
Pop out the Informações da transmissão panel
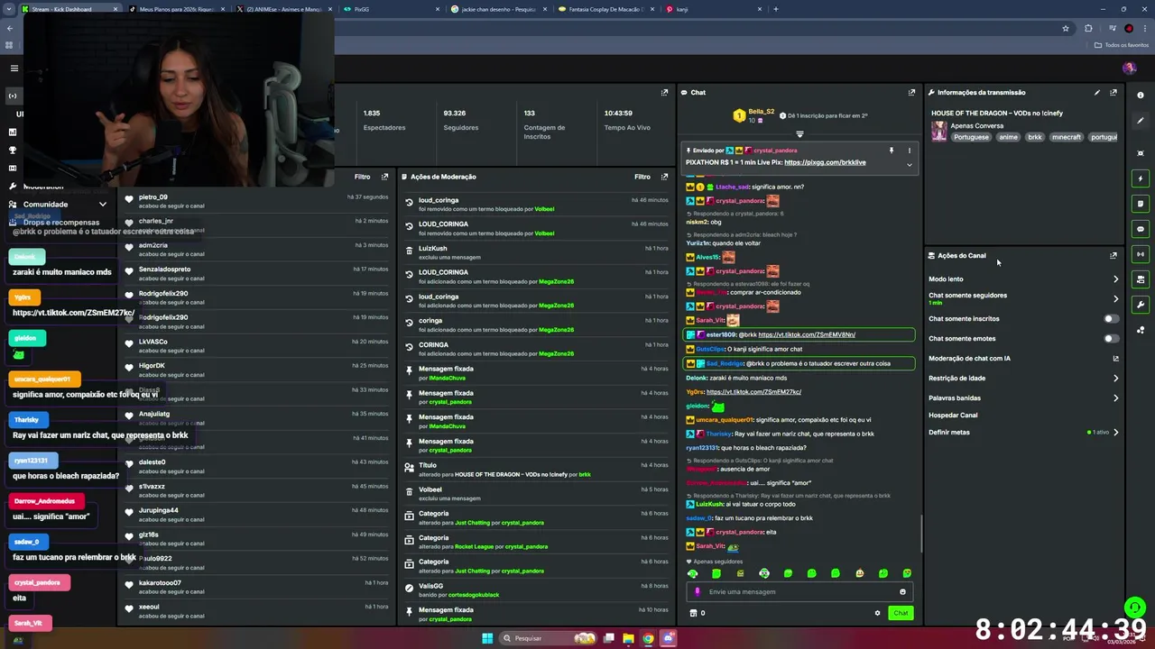pyautogui.click(x=1113, y=92)
